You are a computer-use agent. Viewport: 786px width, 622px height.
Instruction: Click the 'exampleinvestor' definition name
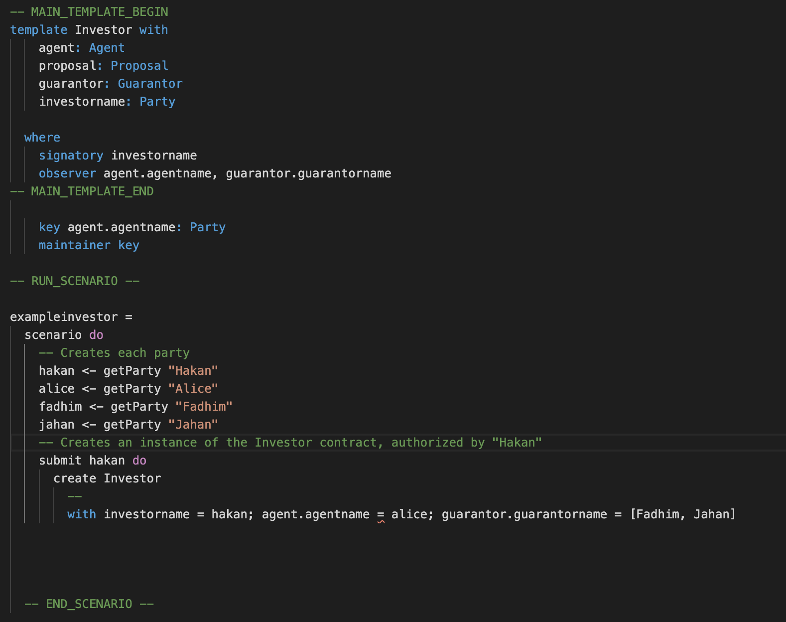[x=64, y=317]
